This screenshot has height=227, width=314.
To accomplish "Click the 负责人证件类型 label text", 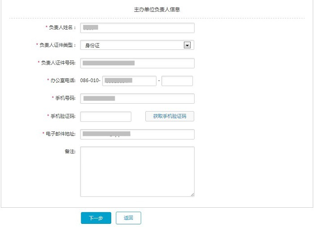I will [x=58, y=45].
